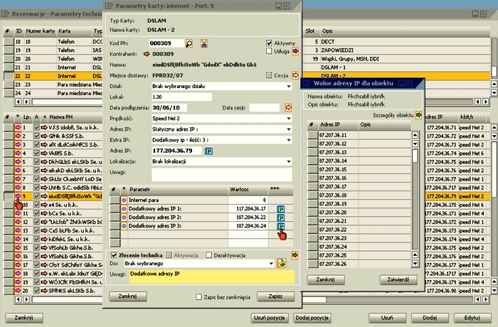The height and width of the screenshot is (327, 498).
Task: Click Zamknij button in Rezerwacje window
Action: click(x=23, y=318)
